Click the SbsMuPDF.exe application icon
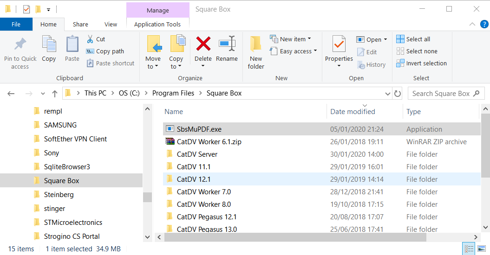The width and height of the screenshot is (490, 255). click(x=170, y=129)
